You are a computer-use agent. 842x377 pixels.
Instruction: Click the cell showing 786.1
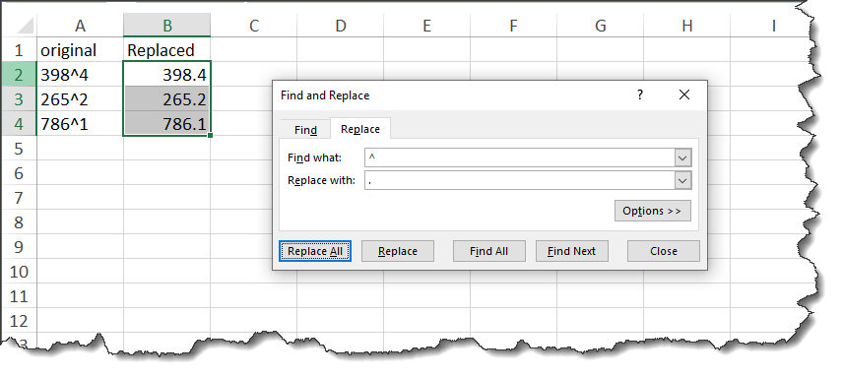point(167,124)
